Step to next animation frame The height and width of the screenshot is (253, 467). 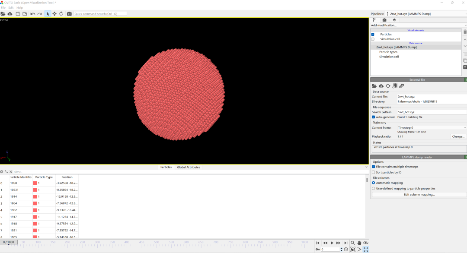click(338, 243)
